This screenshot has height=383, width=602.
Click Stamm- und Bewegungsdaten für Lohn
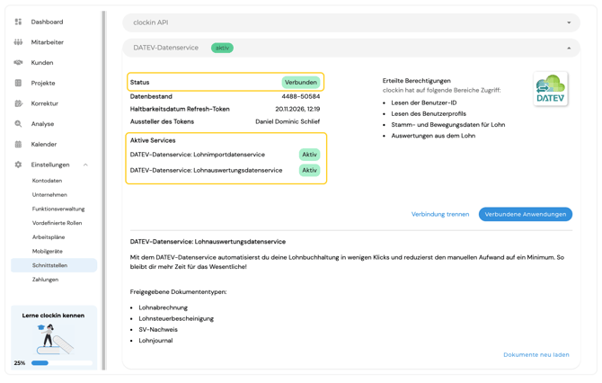[x=448, y=124]
